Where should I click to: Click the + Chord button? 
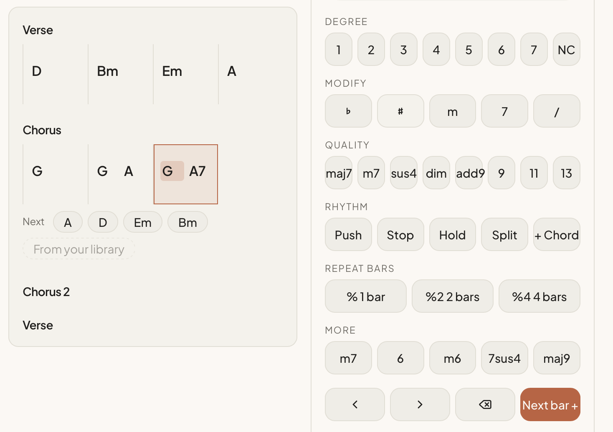click(x=557, y=234)
